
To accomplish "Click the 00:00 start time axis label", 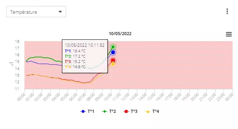I will coord(21,97).
